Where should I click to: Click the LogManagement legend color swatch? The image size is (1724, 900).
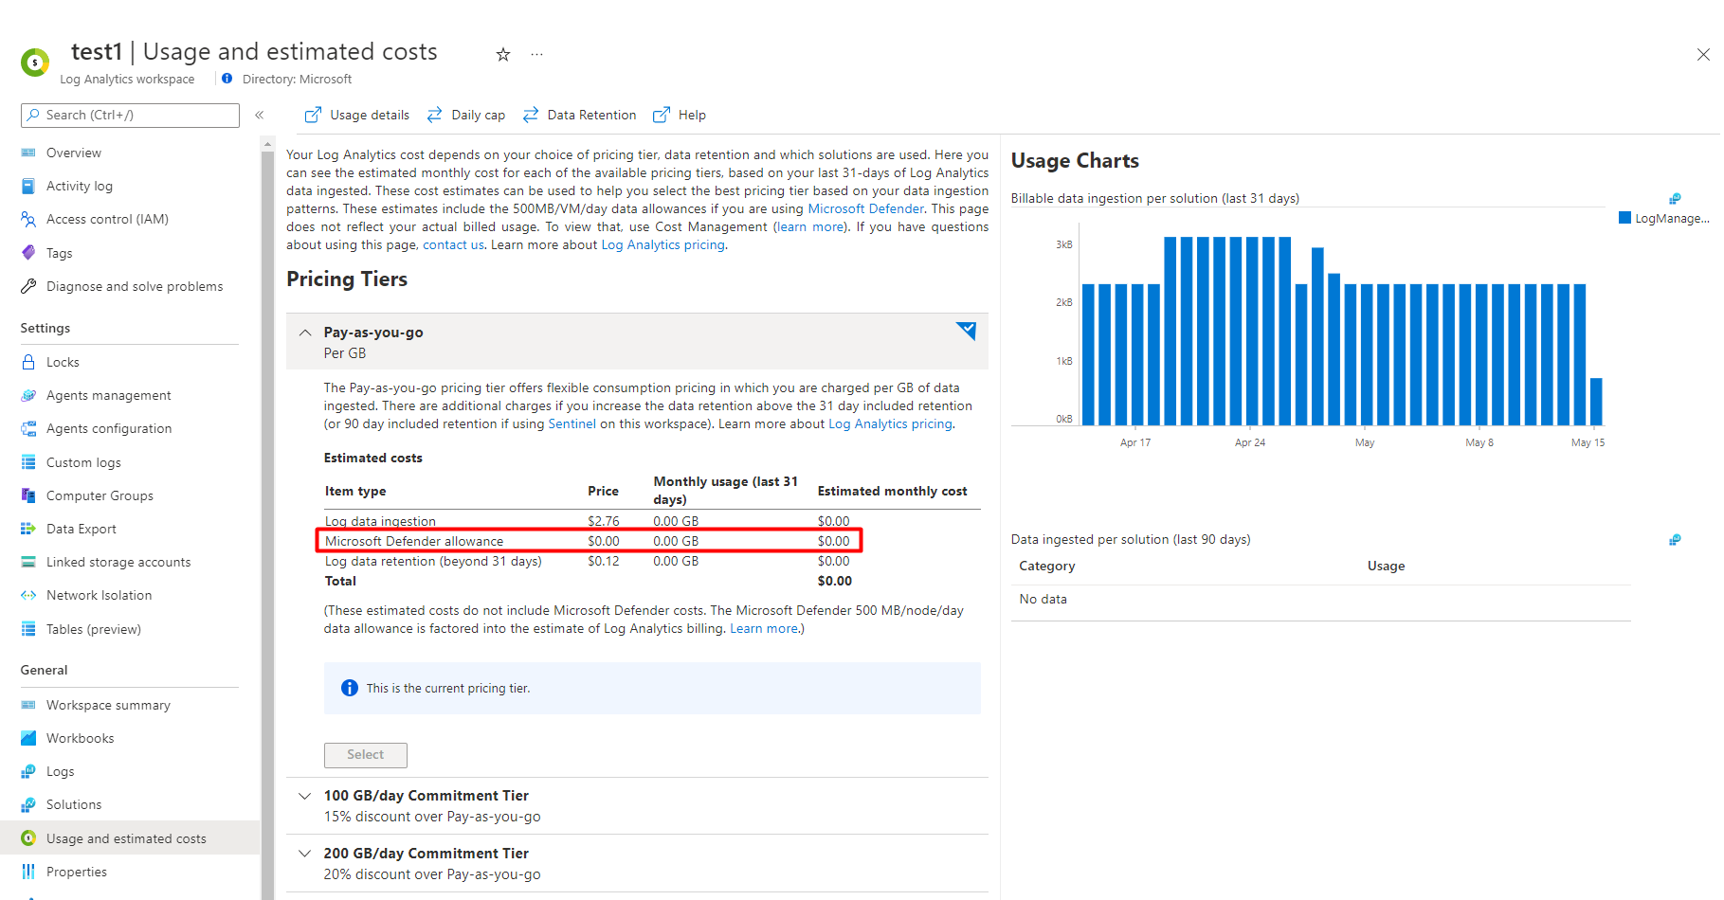tap(1624, 218)
